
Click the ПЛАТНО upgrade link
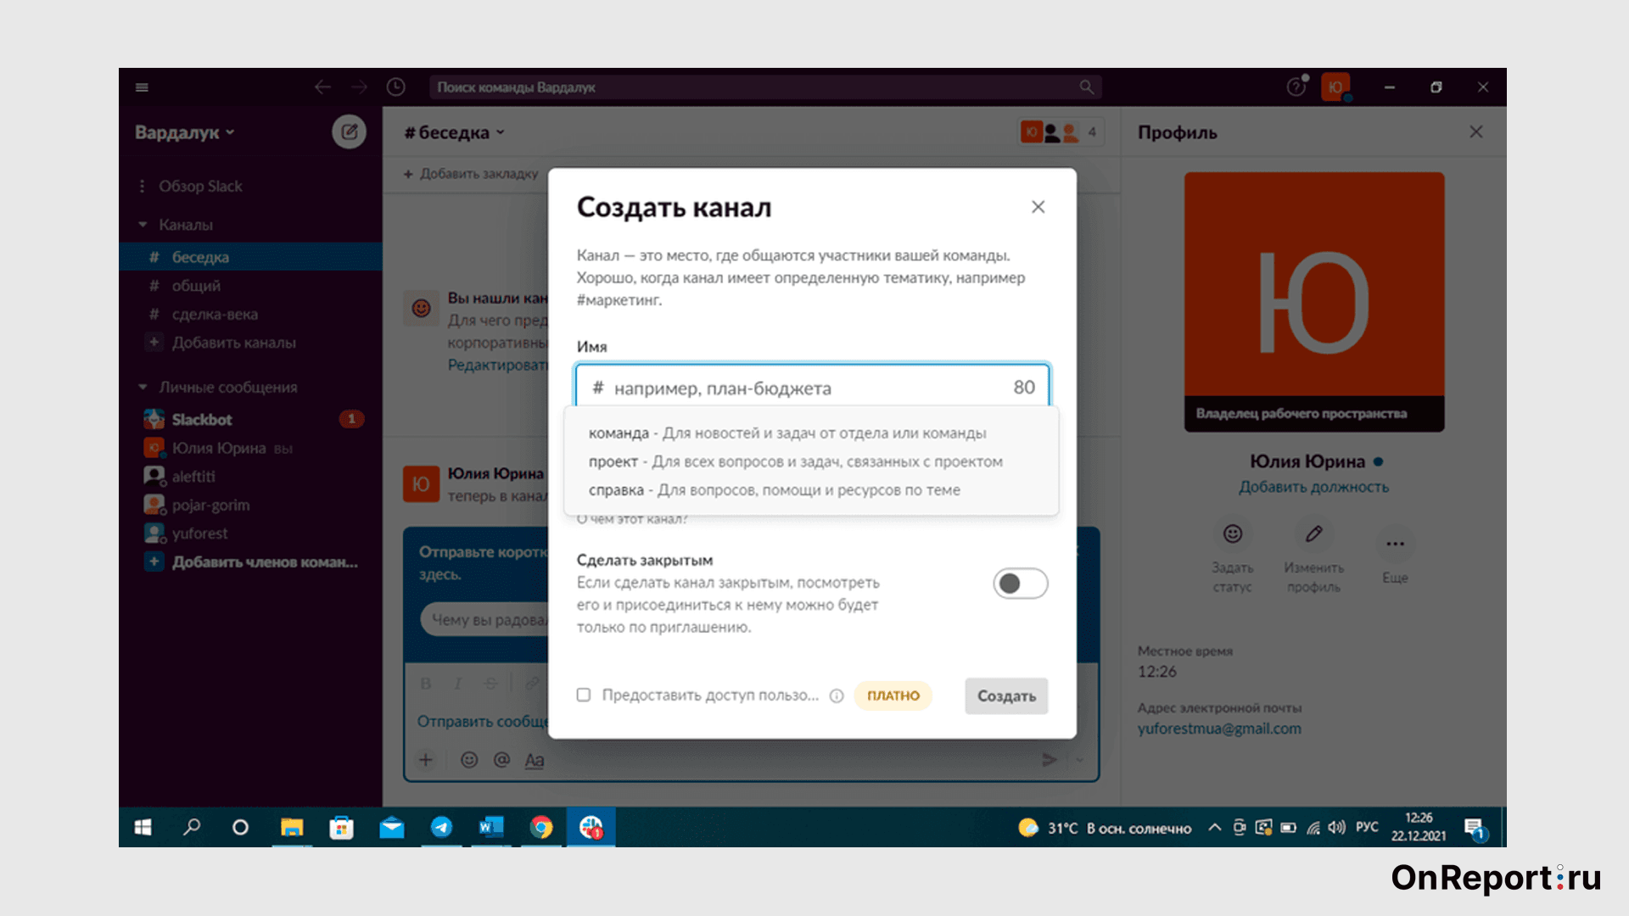893,695
